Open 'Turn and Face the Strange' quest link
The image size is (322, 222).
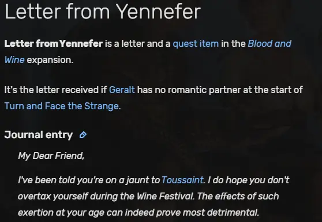61,106
